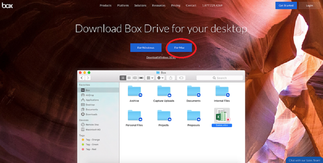The height and width of the screenshot is (163, 323).
Task: Select the Archive folder icon
Action: click(134, 91)
